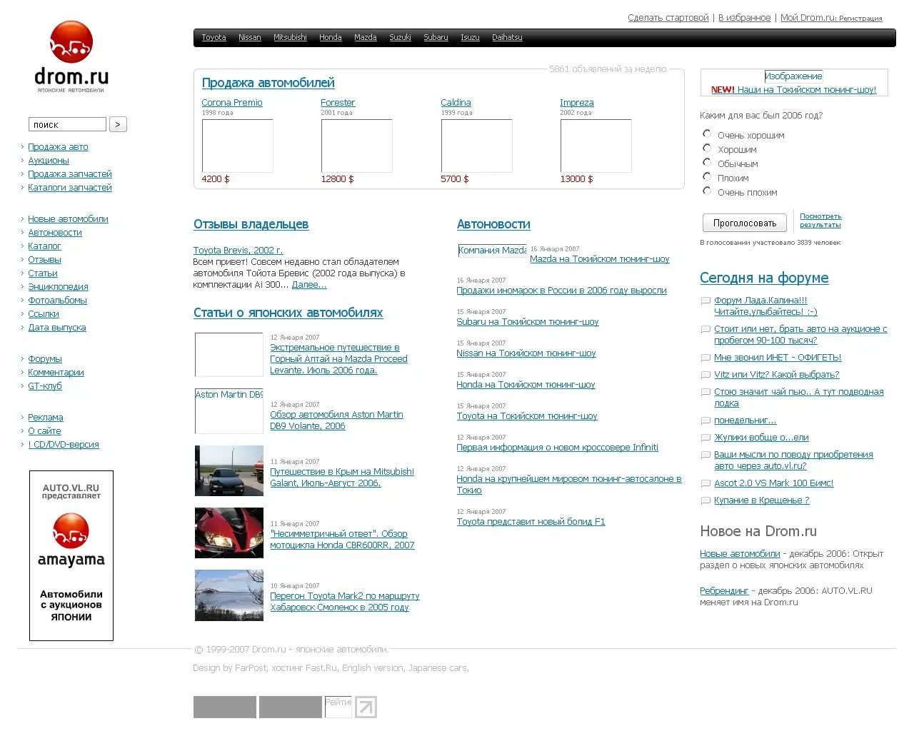Click the Проголосовать vote button
The image size is (914, 731).
[x=745, y=223]
